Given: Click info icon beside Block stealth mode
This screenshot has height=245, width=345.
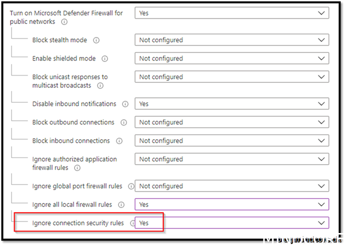Looking at the screenshot, I should click(97, 40).
